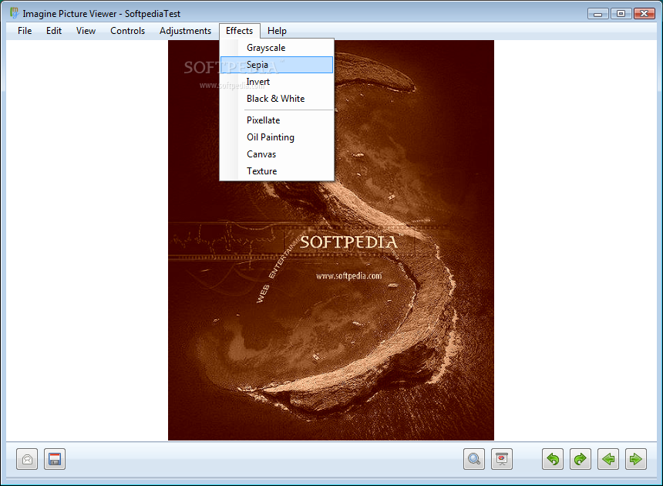Open the File menu
663x486 pixels.
[x=25, y=31]
